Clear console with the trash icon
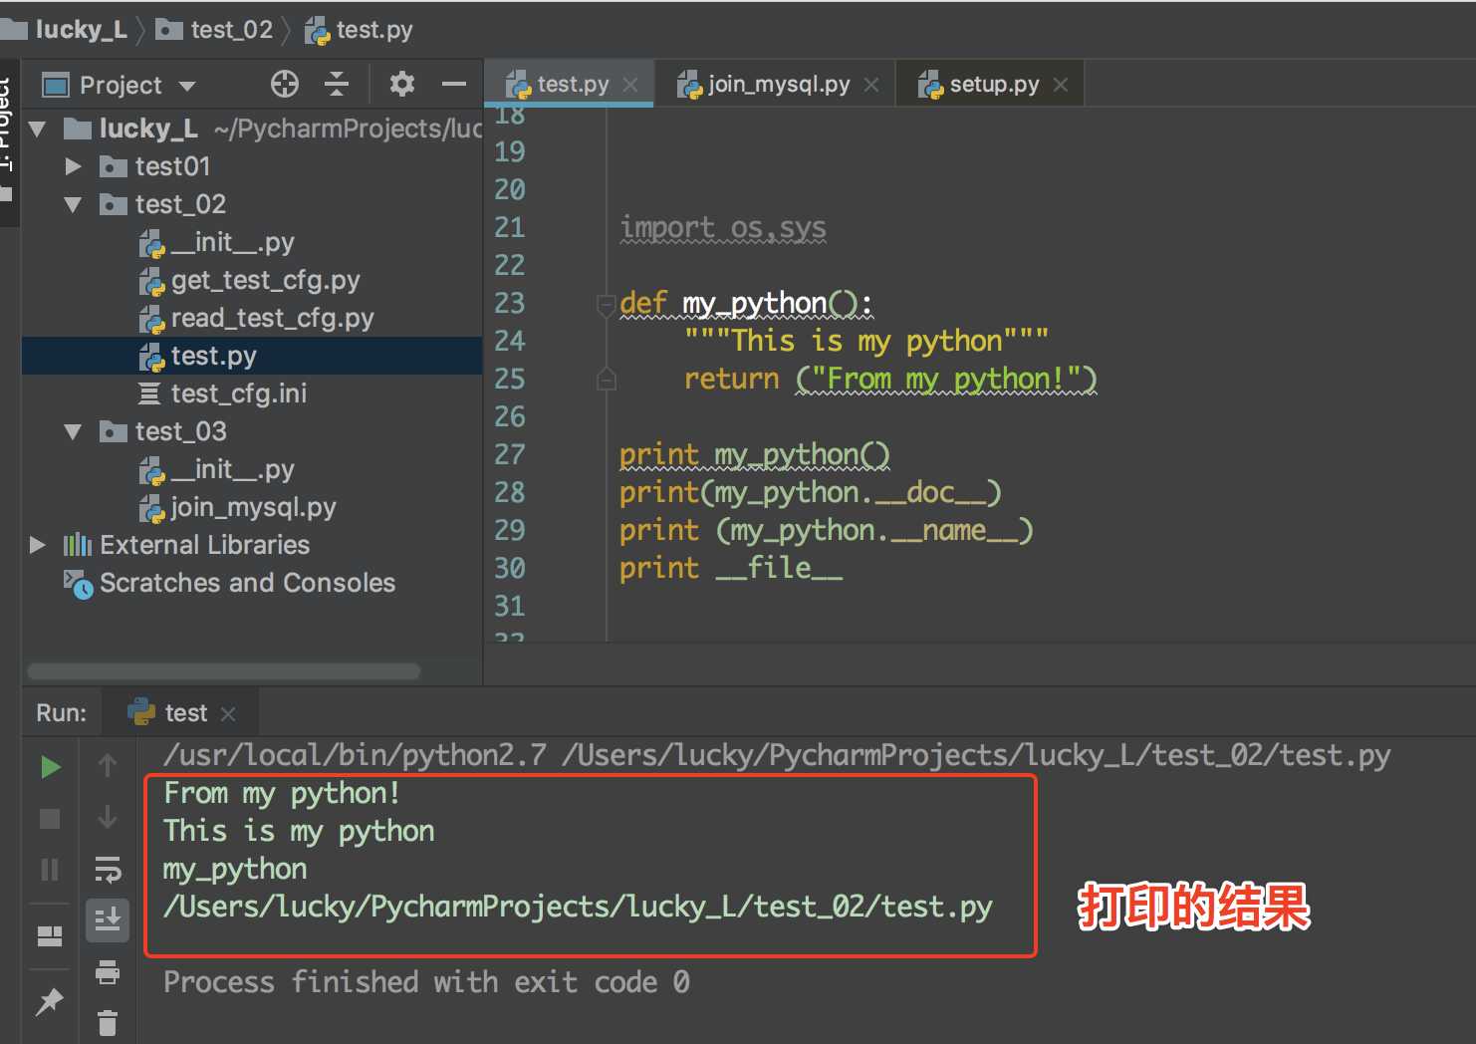 click(108, 1022)
